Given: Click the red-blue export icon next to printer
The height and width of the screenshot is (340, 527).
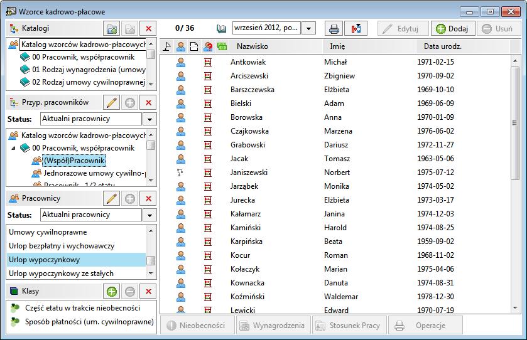Looking at the screenshot, I should pyautogui.click(x=356, y=28).
